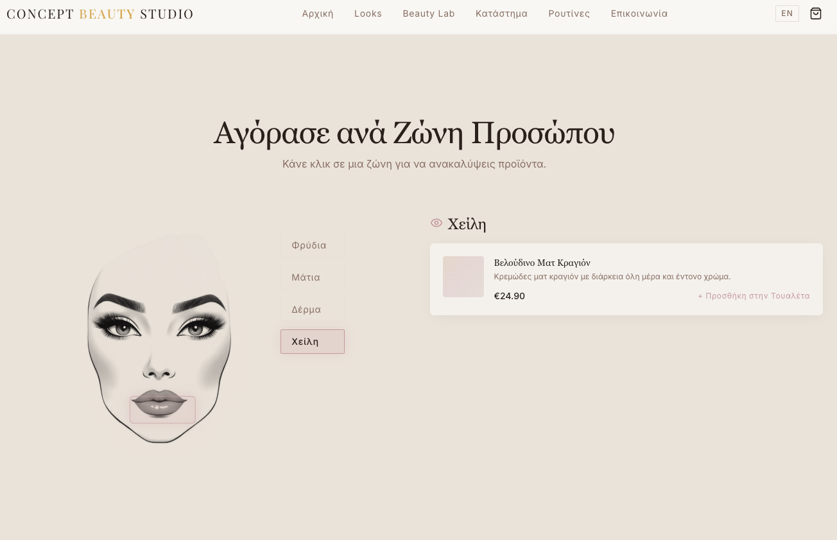
Task: Go to Επικοινωνία page
Action: (639, 13)
